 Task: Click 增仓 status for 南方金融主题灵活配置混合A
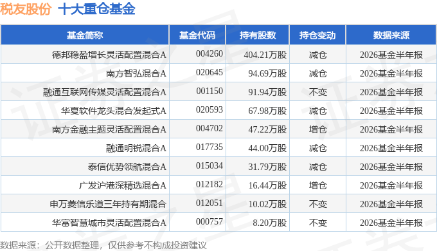[x=317, y=129]
